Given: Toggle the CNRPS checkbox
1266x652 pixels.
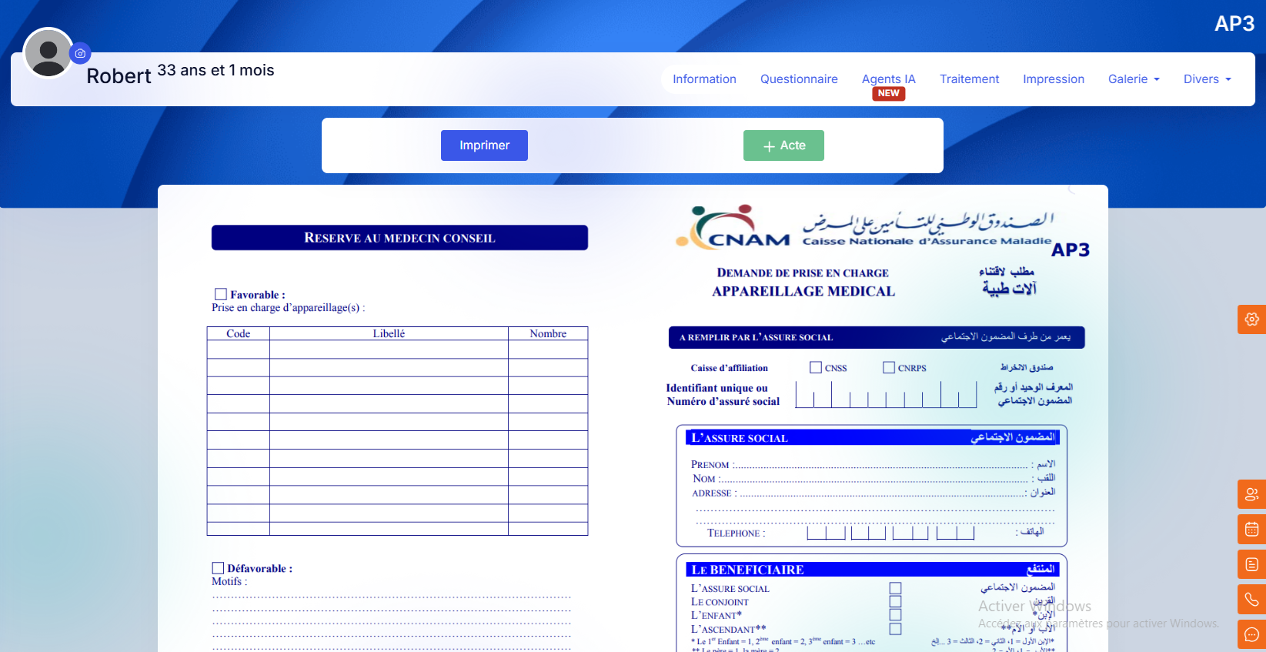Looking at the screenshot, I should pyautogui.click(x=889, y=368).
